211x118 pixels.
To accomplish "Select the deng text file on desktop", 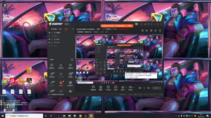I will pos(12,93).
